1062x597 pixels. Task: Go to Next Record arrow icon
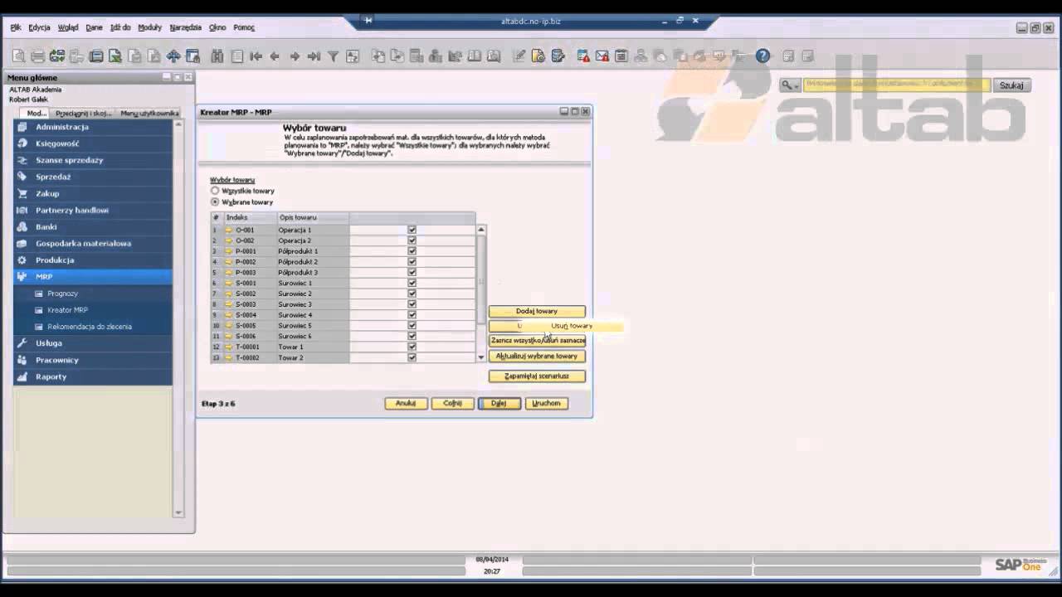pyautogui.click(x=295, y=56)
